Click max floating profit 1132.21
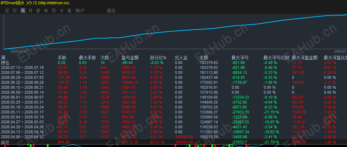This screenshot has height=147, width=347. 299,122
